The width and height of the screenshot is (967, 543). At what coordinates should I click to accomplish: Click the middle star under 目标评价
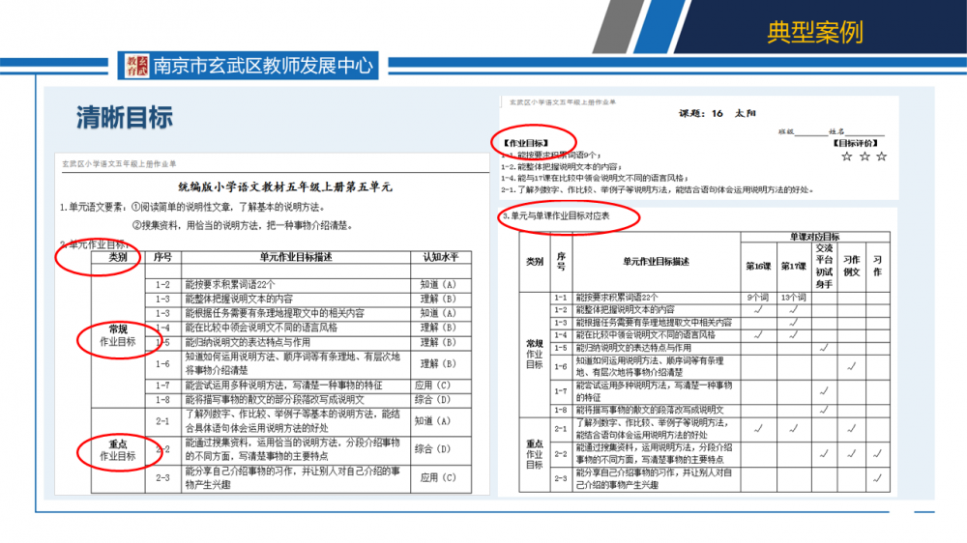[x=864, y=156]
